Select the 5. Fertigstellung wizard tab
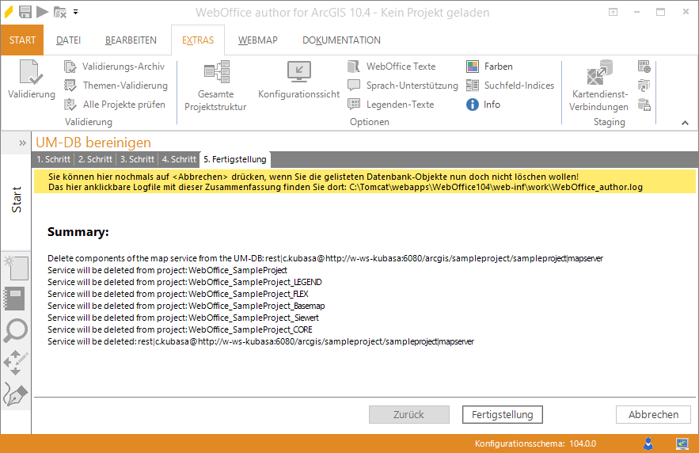This screenshot has height=453, width=699. (x=235, y=159)
